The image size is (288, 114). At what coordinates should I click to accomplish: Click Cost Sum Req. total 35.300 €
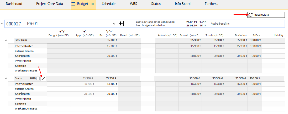coord(112,40)
